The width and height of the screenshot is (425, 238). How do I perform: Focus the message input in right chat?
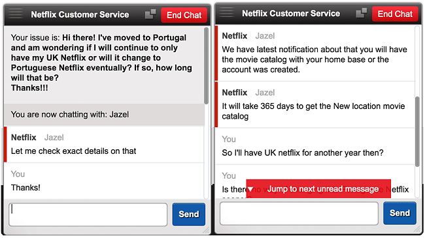coord(299,213)
